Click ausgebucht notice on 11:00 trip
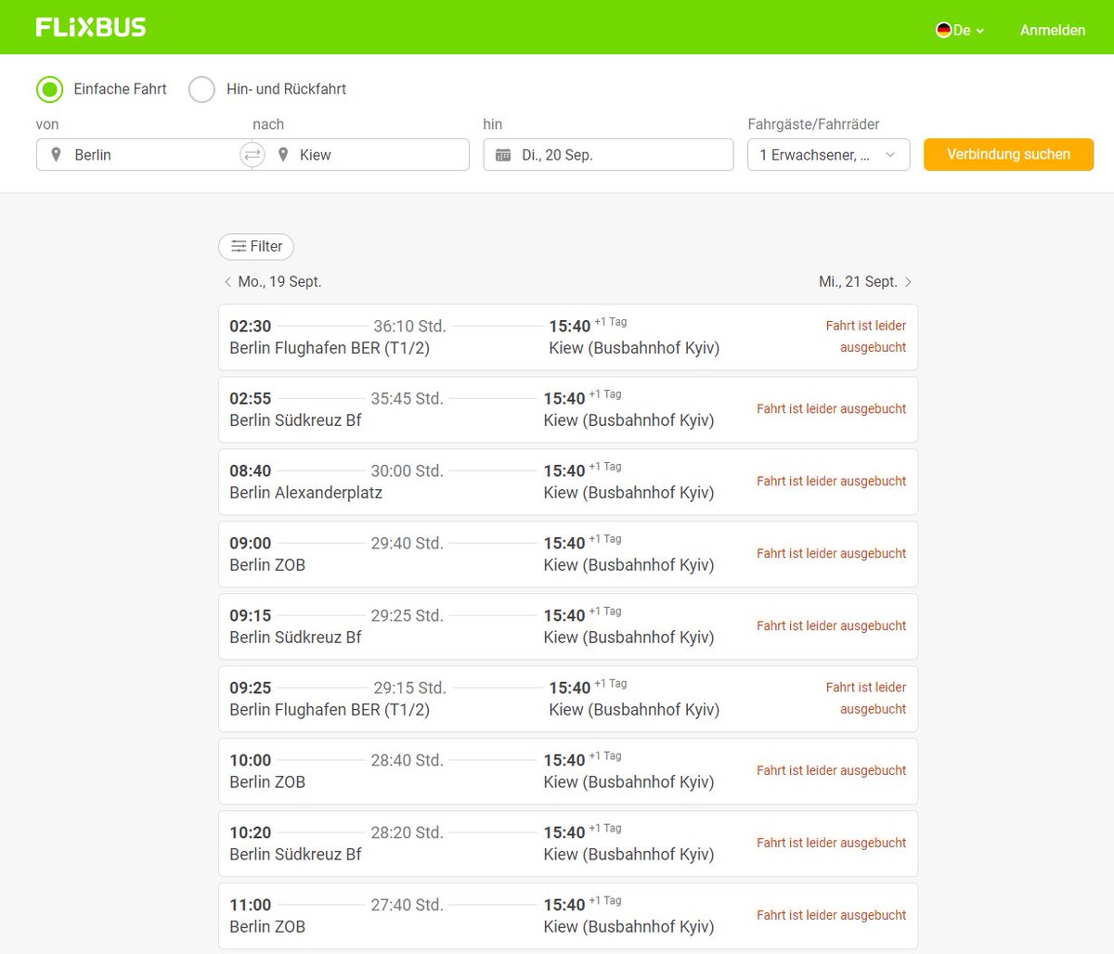Screen dimensions: 1114x954 point(831,915)
